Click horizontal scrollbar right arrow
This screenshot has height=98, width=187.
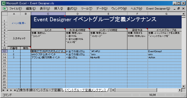click(180, 90)
